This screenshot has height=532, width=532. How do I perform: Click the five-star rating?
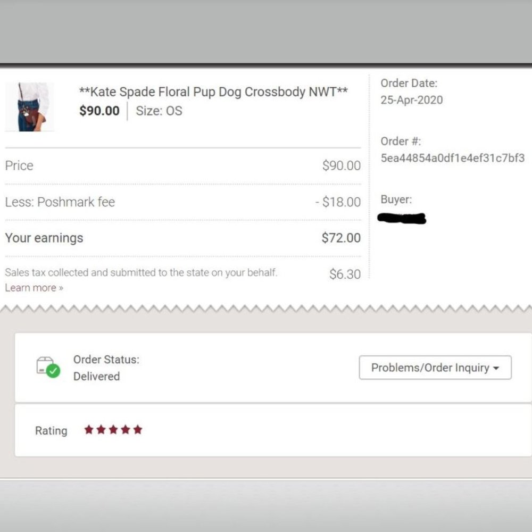point(113,430)
